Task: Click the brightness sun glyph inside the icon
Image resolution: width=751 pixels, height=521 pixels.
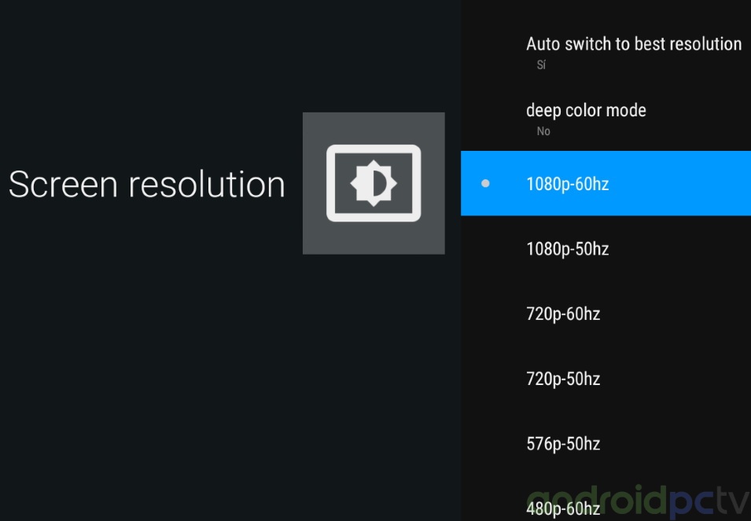Action: [374, 183]
